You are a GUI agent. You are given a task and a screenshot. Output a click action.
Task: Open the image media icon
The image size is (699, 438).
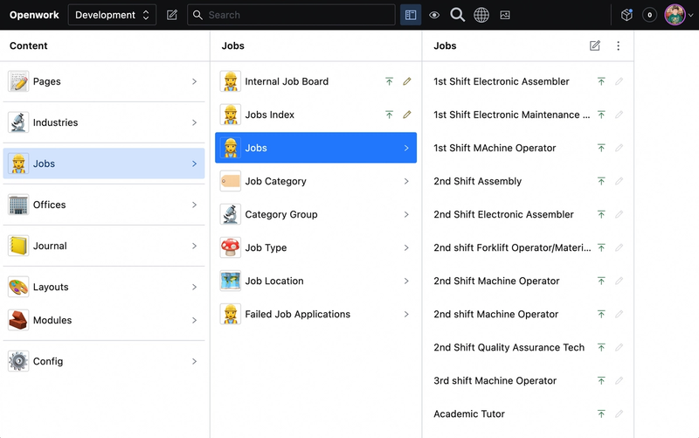point(505,15)
